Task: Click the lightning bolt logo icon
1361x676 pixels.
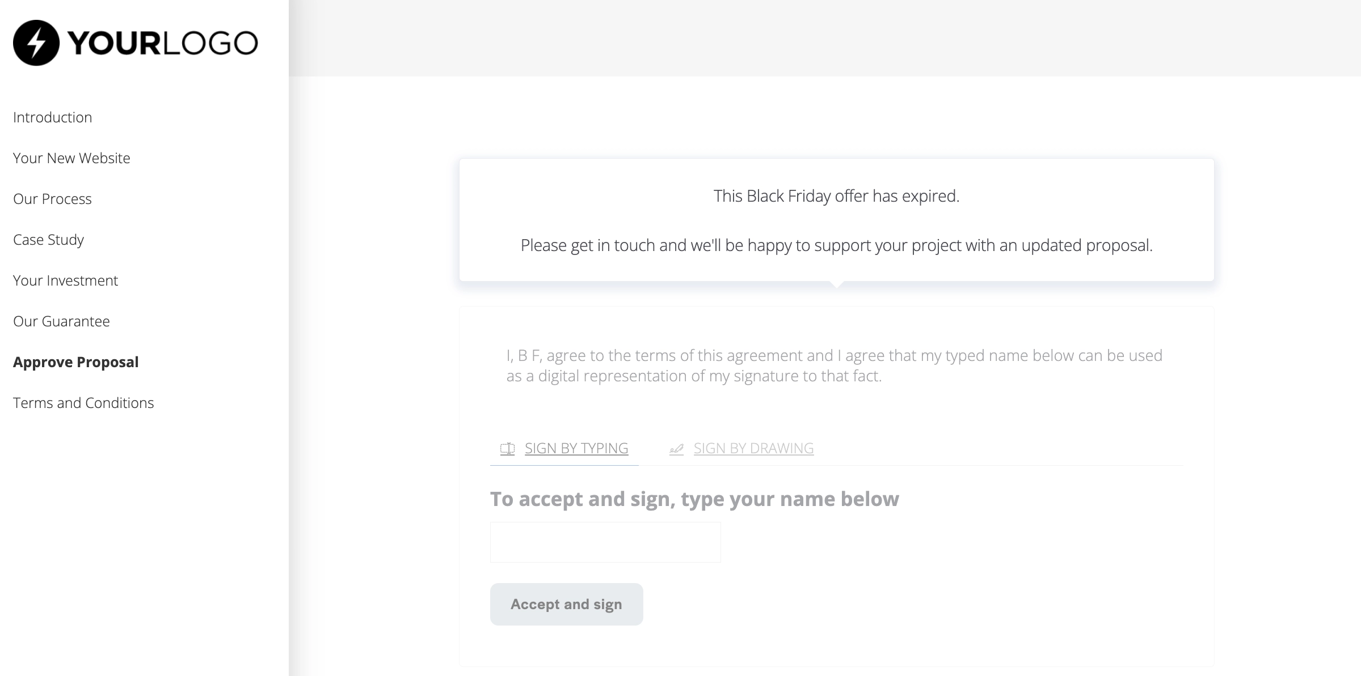Action: [36, 43]
